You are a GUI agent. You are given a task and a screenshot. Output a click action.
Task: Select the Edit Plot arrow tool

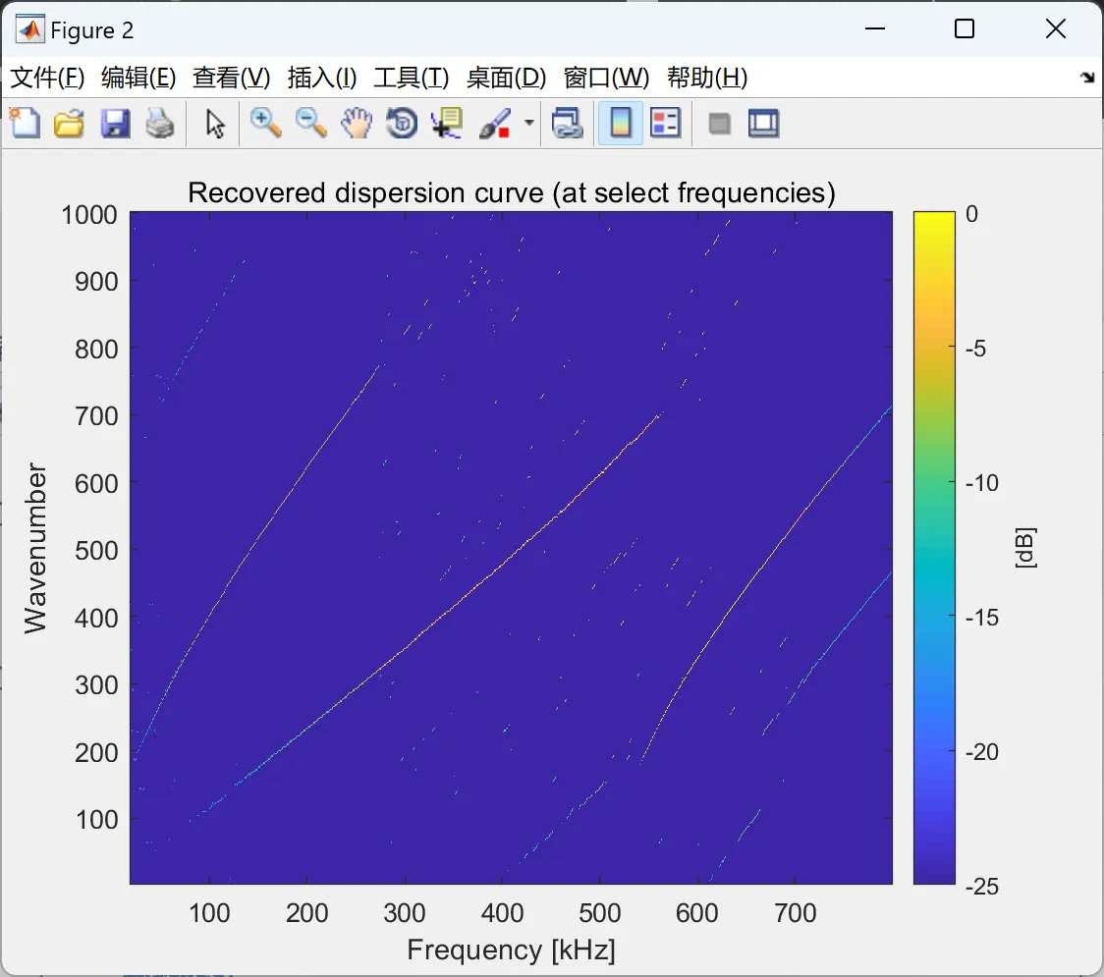(215, 124)
